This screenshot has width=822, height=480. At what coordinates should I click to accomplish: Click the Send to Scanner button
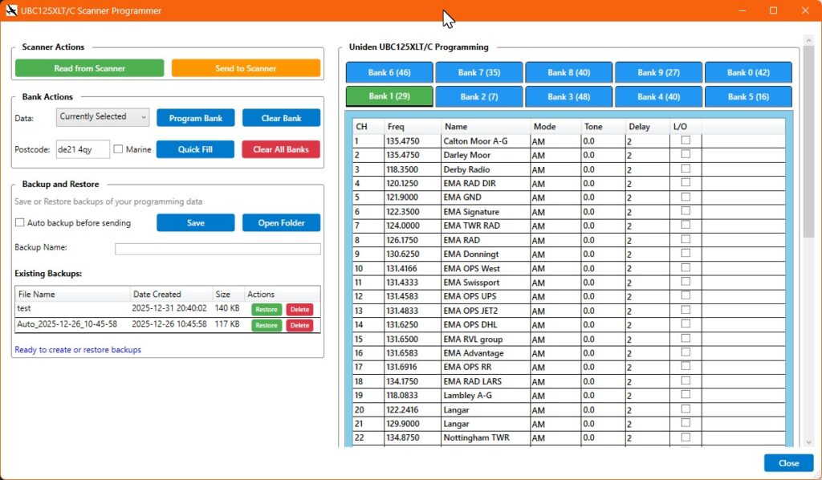click(246, 68)
